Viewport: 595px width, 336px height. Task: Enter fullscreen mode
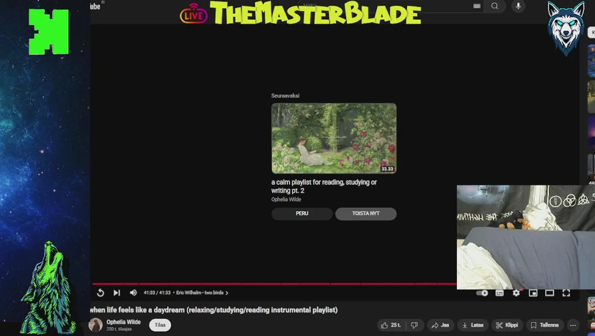tap(566, 293)
